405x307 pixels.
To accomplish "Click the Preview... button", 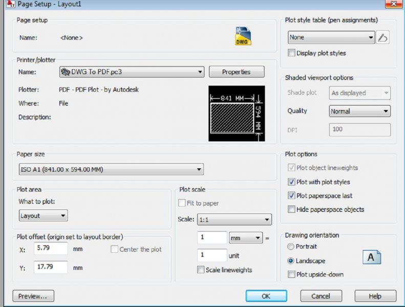I will (x=33, y=296).
